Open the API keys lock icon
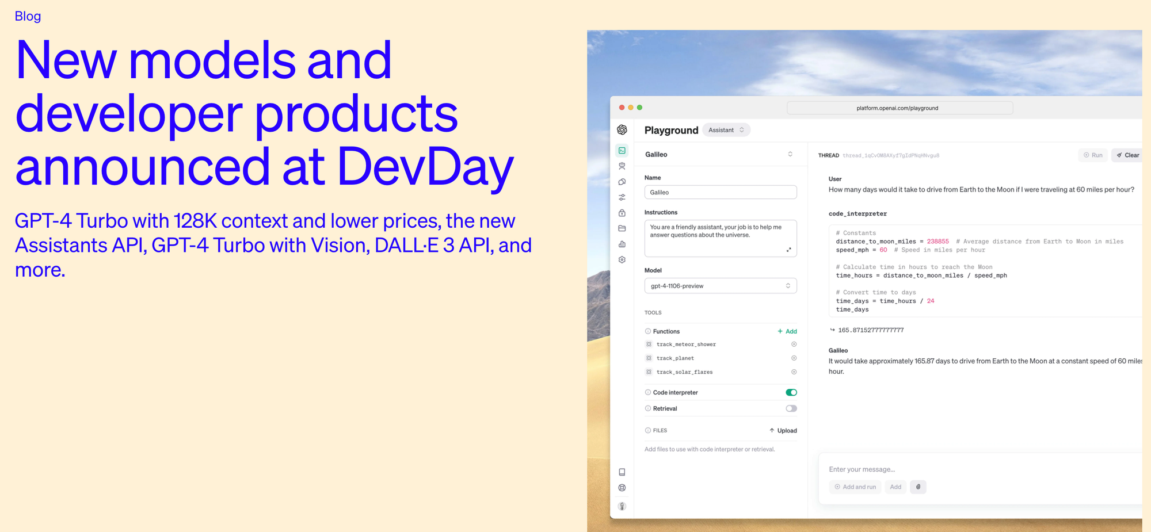Screen dimensions: 1151x532 coord(622,213)
